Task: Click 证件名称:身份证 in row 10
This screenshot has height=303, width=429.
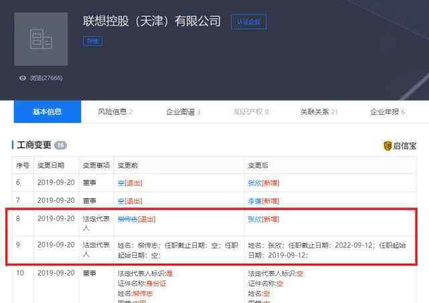Action: [x=142, y=284]
